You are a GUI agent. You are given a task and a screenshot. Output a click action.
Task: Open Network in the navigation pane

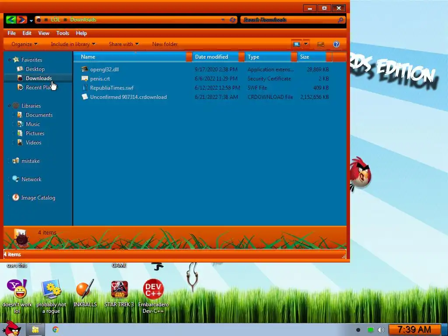point(31,179)
